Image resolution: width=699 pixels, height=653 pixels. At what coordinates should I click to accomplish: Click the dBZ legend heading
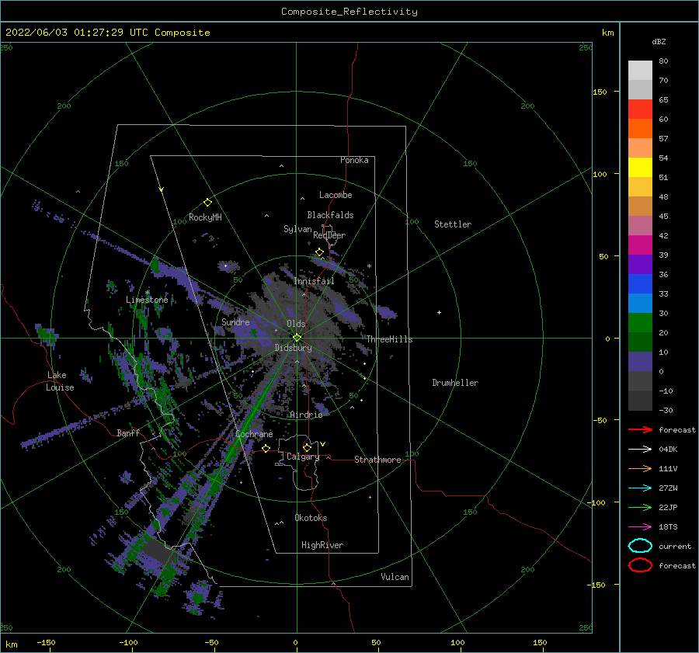tap(659, 41)
